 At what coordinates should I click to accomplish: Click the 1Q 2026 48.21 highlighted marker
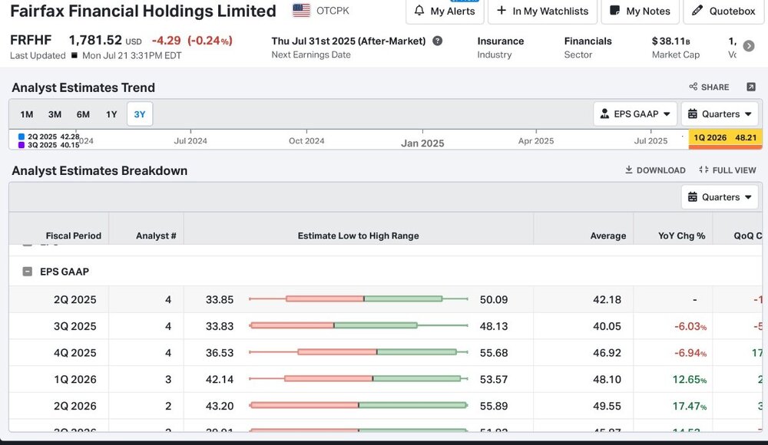(x=725, y=138)
